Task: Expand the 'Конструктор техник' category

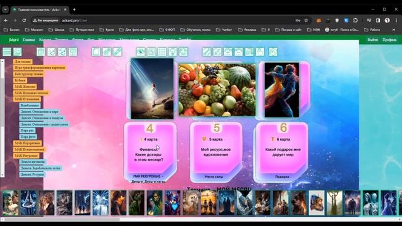Action: pos(29,74)
